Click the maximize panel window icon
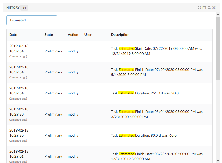Screen dimensions: 222x163 pyautogui.click(x=204, y=8)
